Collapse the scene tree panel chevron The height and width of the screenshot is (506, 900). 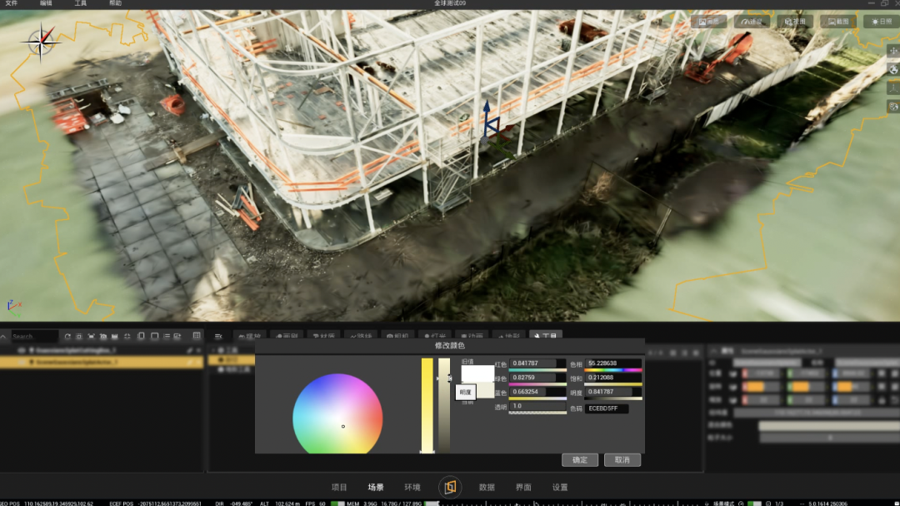pyautogui.click(x=3, y=337)
